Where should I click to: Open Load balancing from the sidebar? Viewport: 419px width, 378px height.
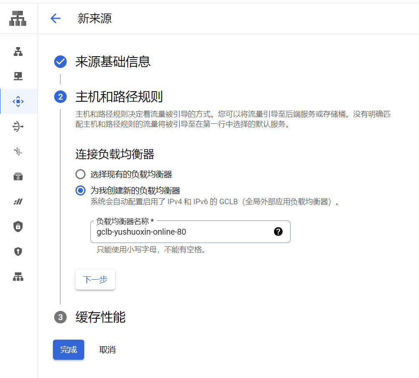pyautogui.click(x=18, y=52)
